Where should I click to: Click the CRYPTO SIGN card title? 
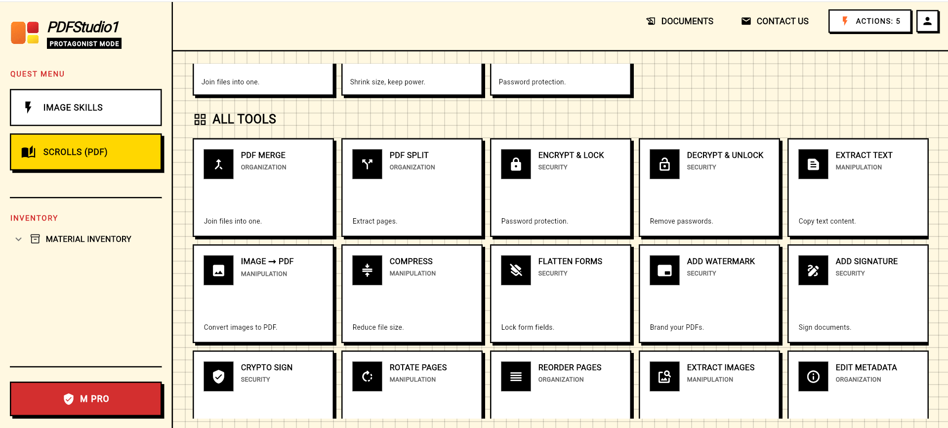pyautogui.click(x=267, y=367)
